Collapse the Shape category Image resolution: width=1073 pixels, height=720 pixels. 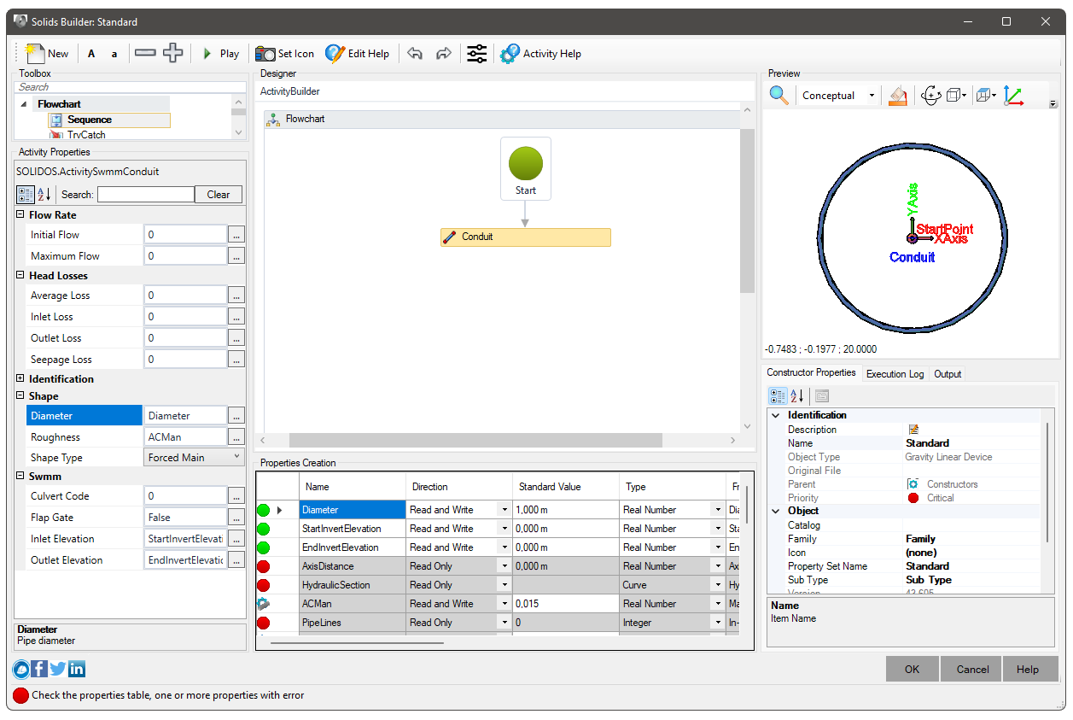point(20,396)
